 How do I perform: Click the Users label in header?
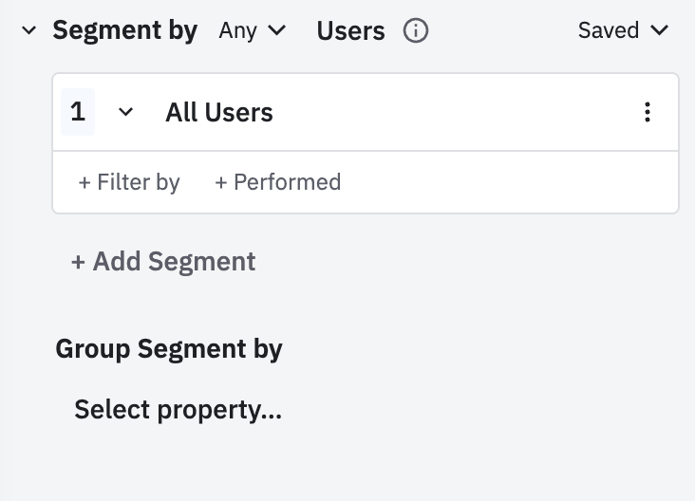pyautogui.click(x=350, y=30)
